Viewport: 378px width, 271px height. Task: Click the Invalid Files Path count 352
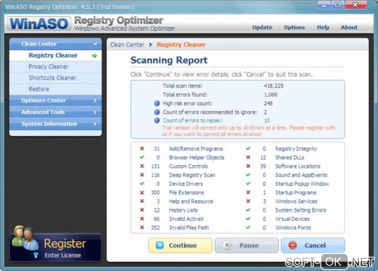click(155, 228)
